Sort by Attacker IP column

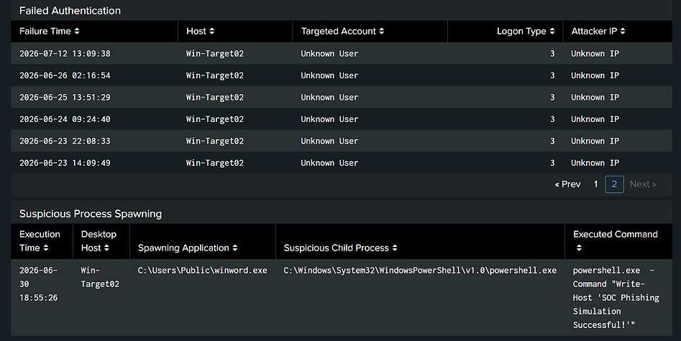pos(622,32)
